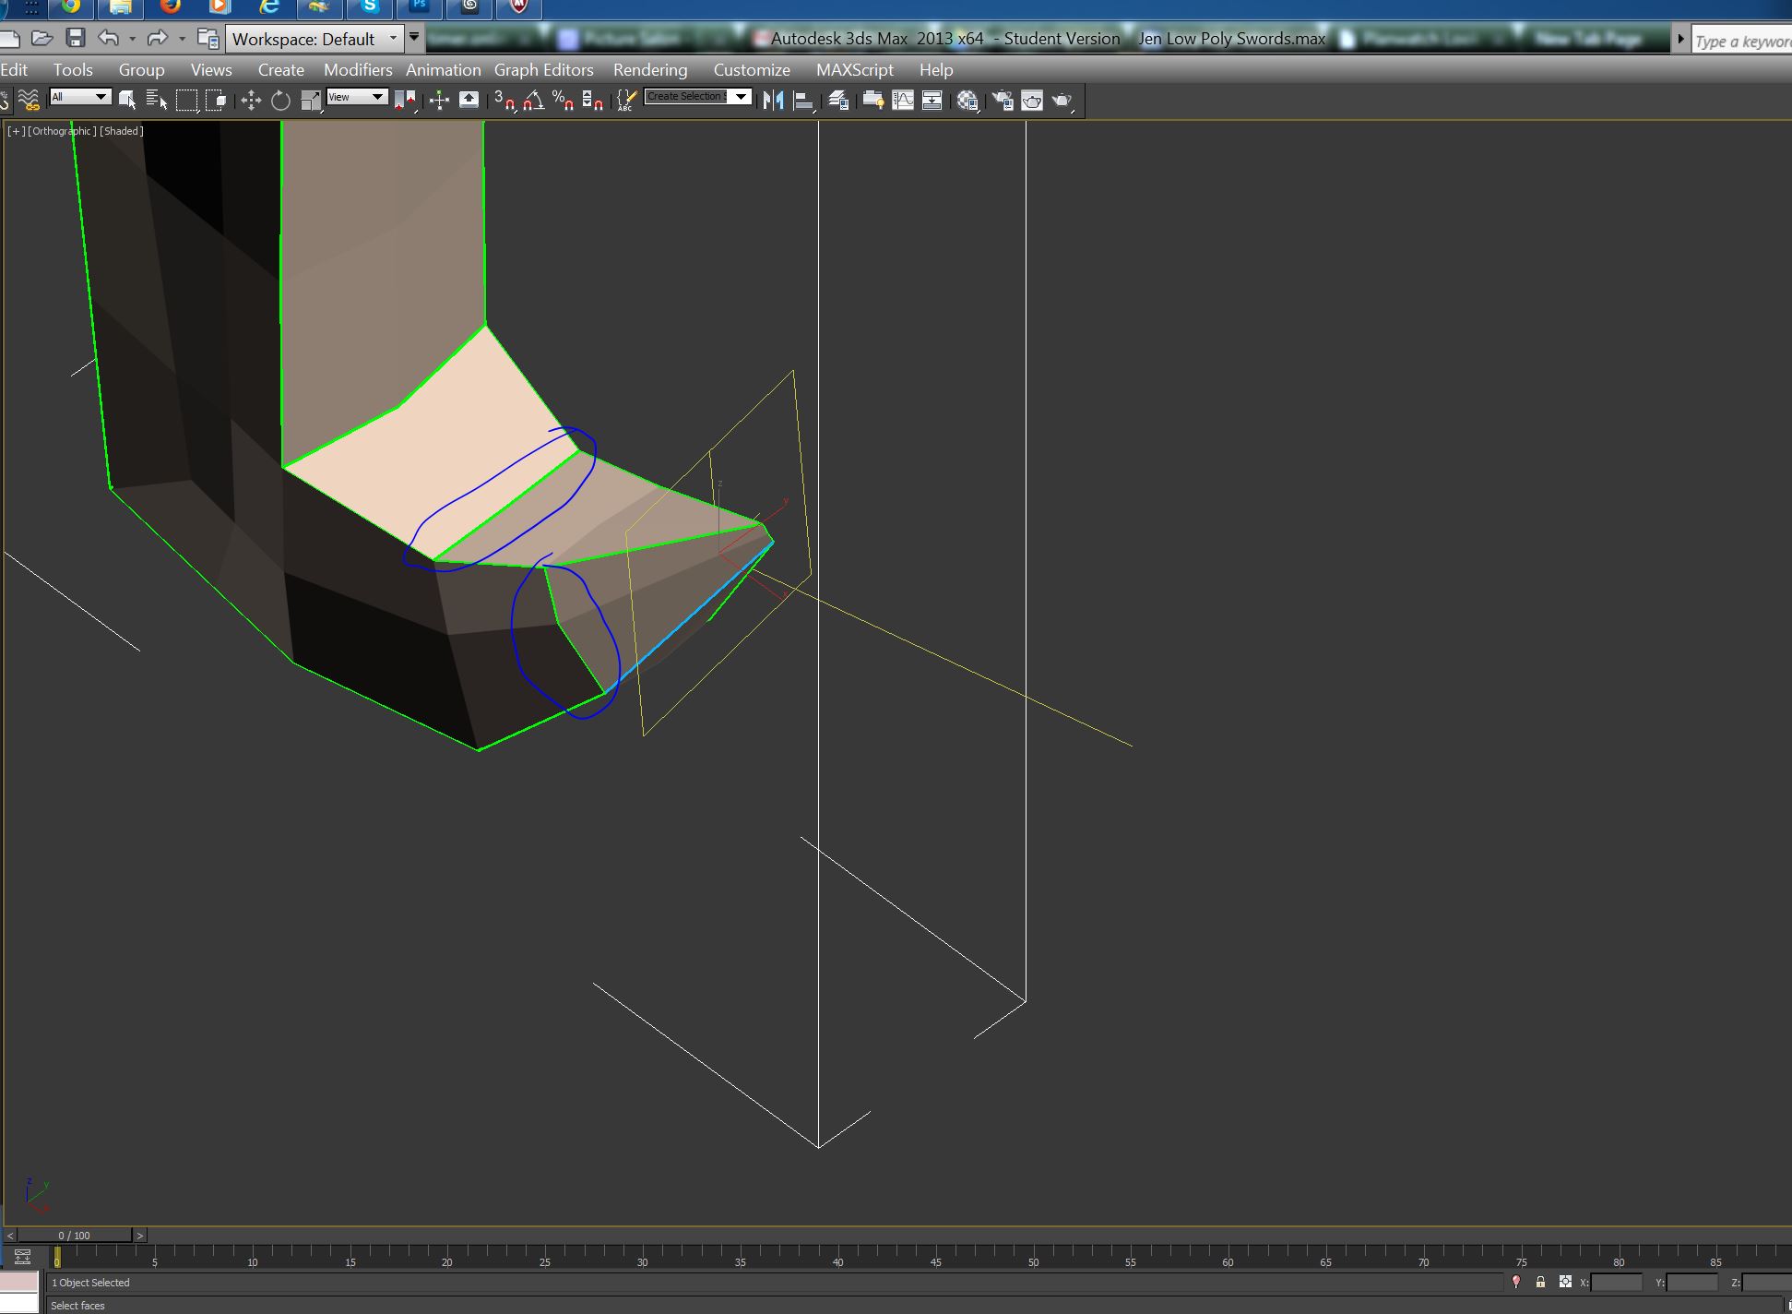1792x1314 pixels.
Task: Open the Views menu
Action: tap(211, 70)
